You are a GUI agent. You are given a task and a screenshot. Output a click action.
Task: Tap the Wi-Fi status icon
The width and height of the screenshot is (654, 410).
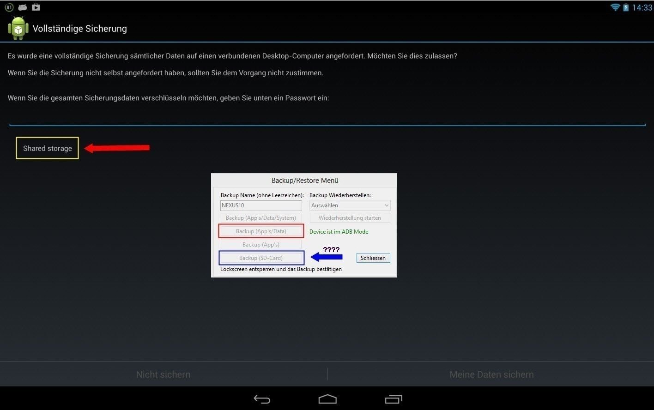pos(615,7)
